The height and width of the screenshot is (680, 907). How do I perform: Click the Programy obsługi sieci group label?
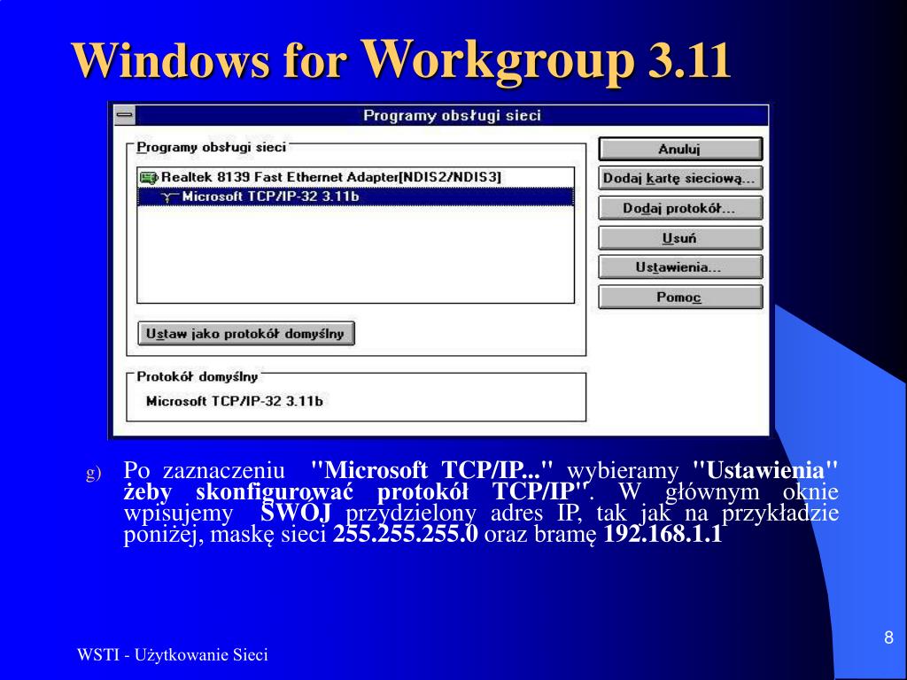(x=211, y=148)
